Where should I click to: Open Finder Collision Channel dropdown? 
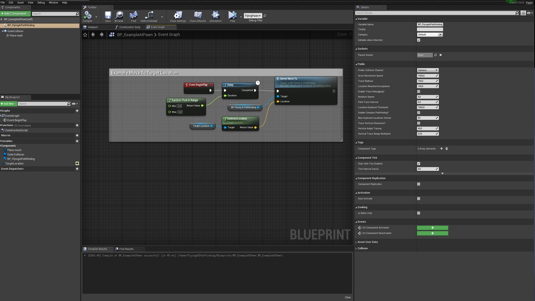pos(428,70)
